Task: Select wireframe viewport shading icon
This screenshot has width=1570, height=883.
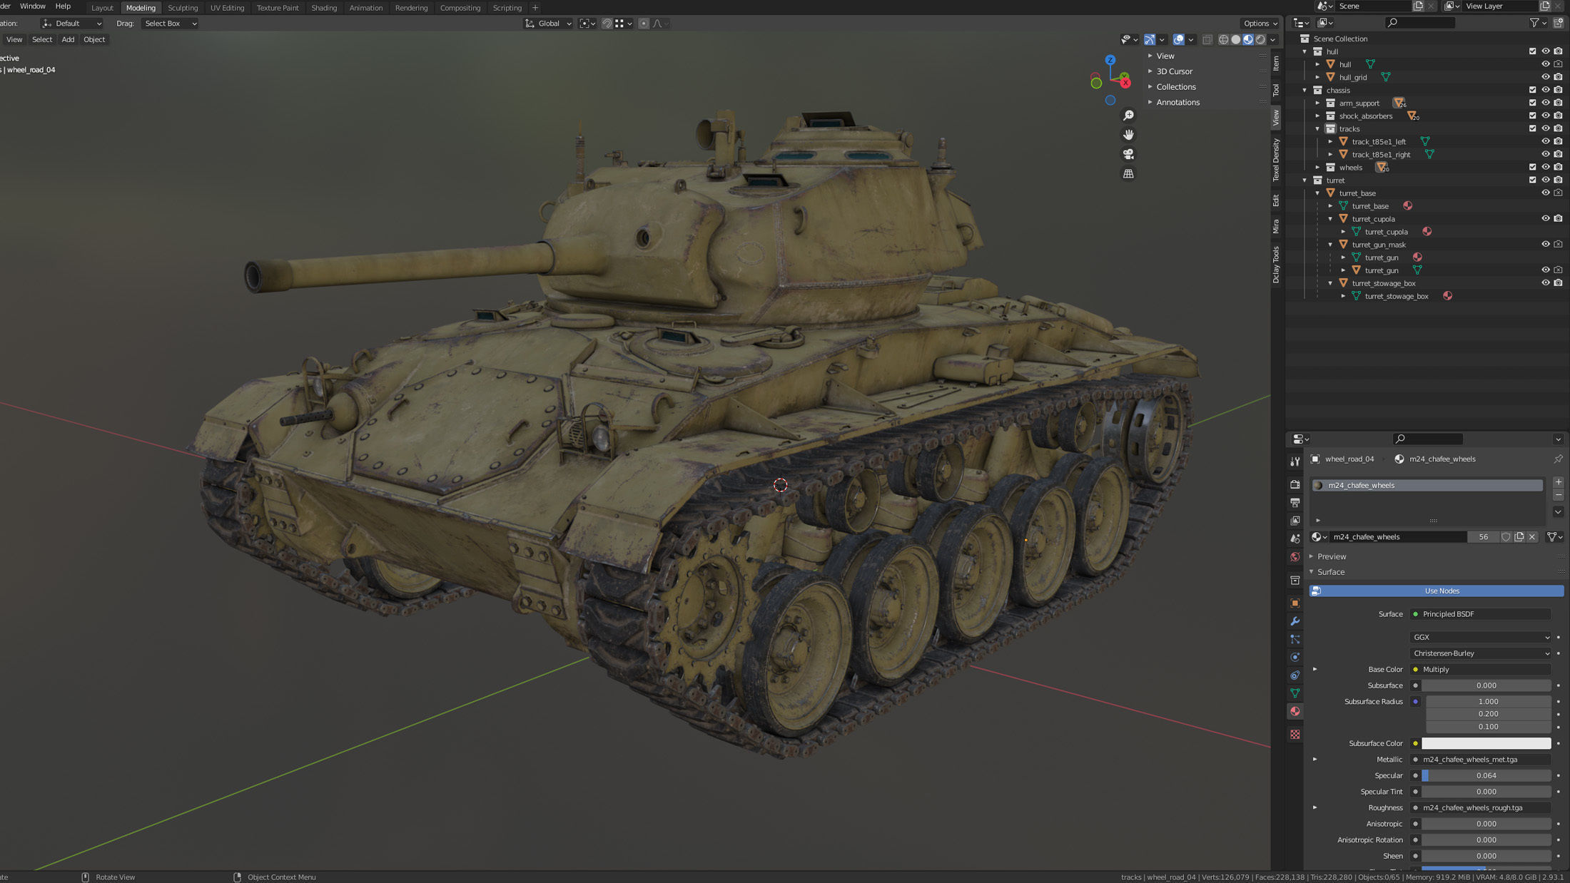Action: point(1223,40)
